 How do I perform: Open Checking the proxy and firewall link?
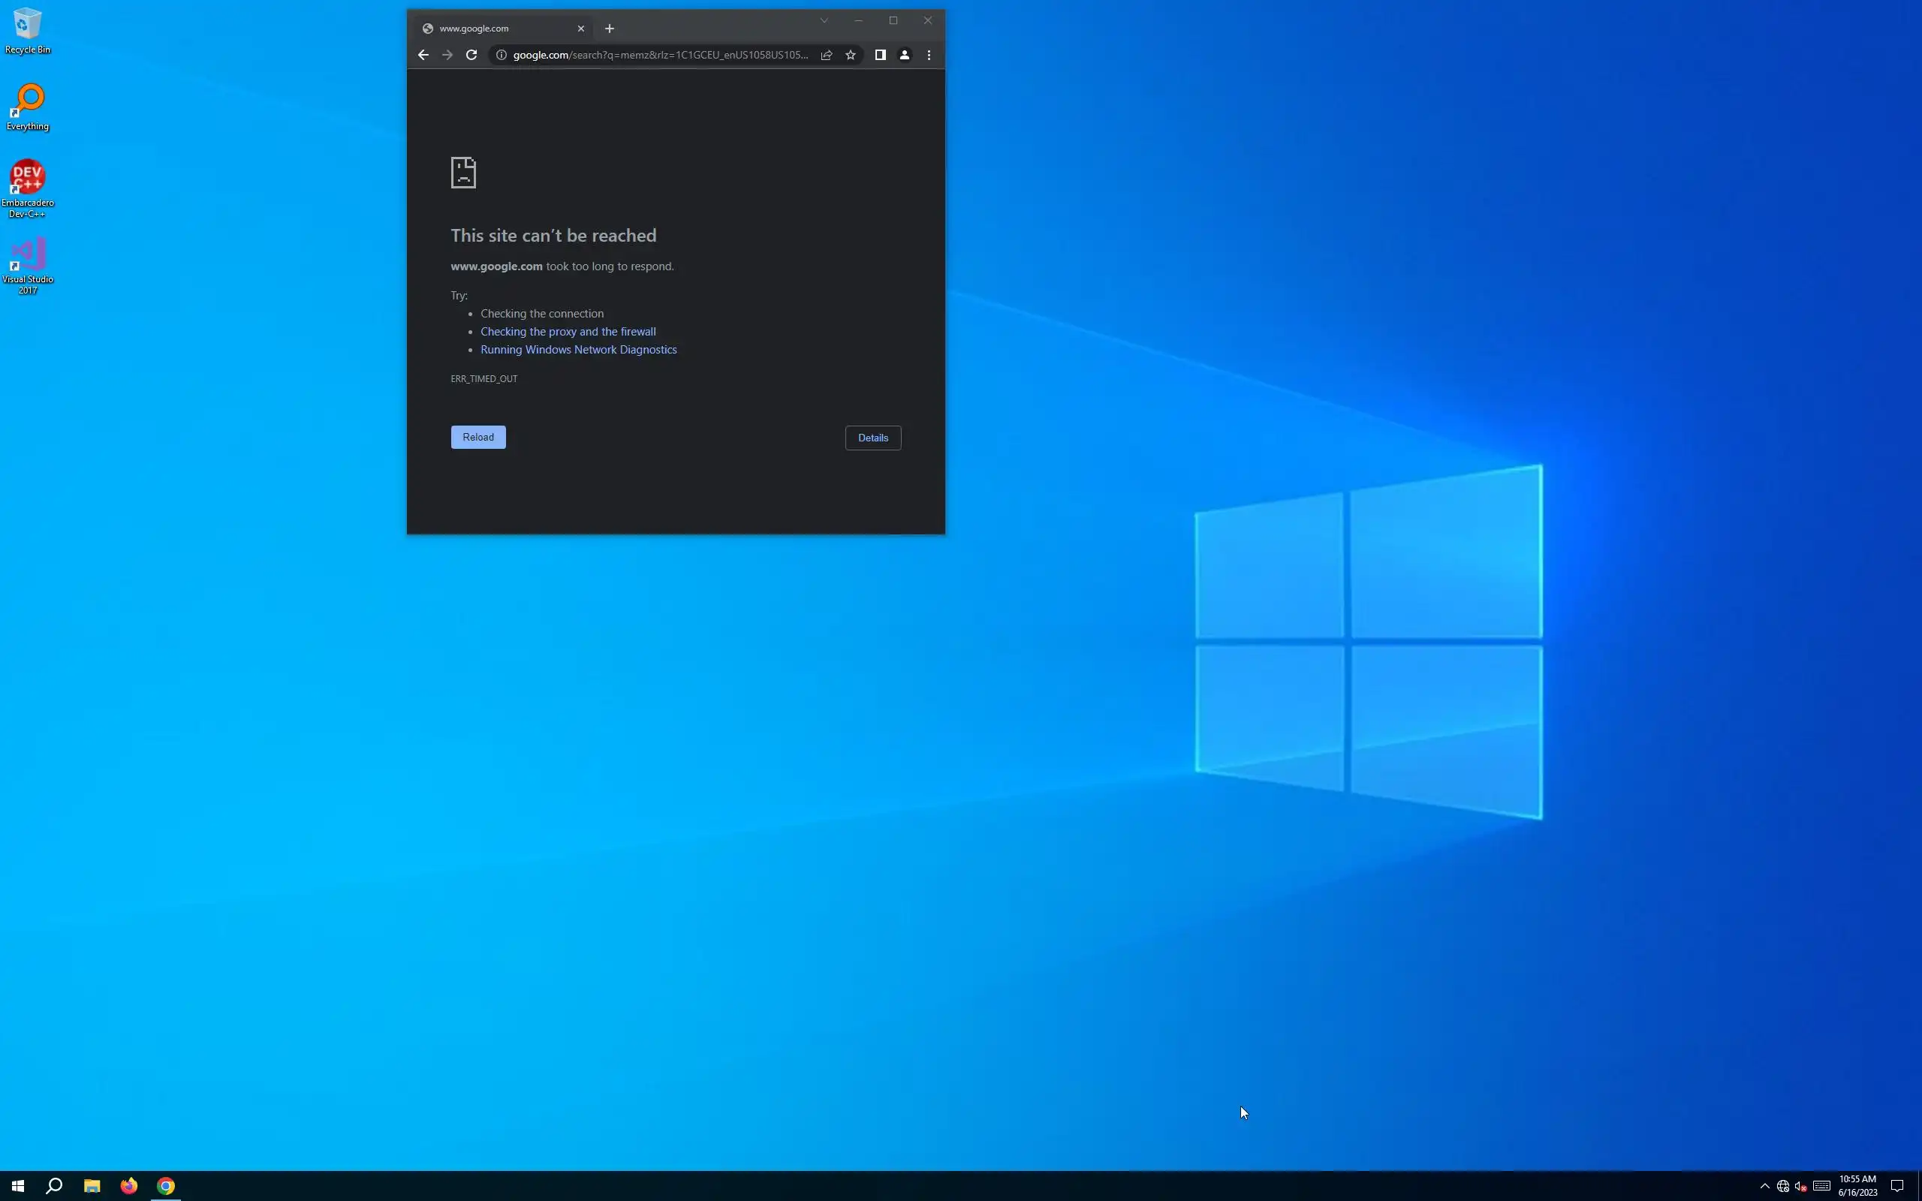click(568, 332)
